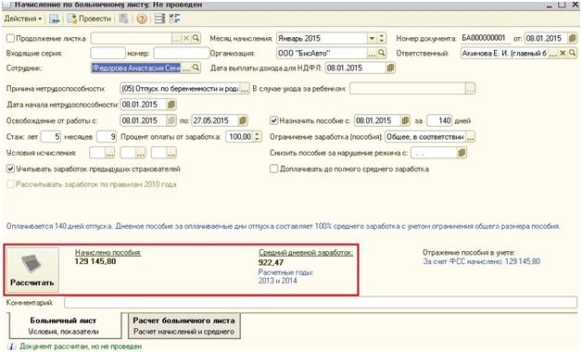Open calendar for Освобождение от работы с
Viewport: 582px width, 352px height.
tap(171, 120)
